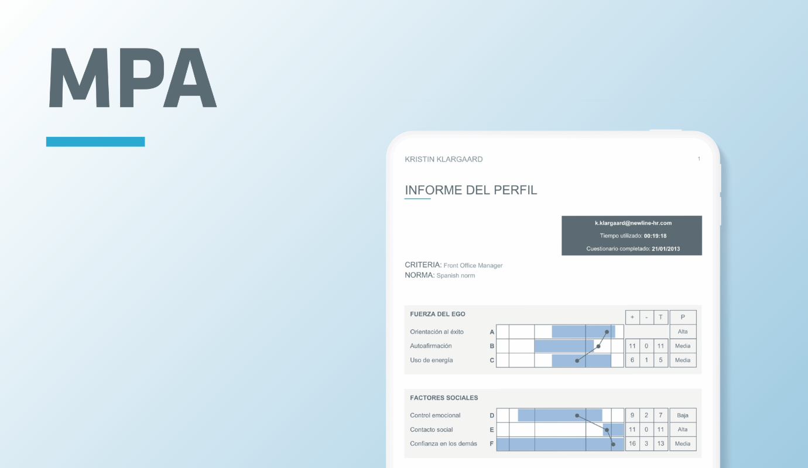808x468 pixels.
Task: Click the Contacto social row label
Action: point(432,429)
